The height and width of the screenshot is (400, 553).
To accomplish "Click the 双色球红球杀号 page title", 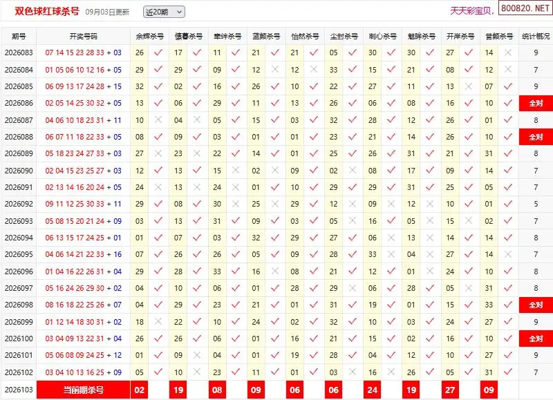I will coord(47,11).
